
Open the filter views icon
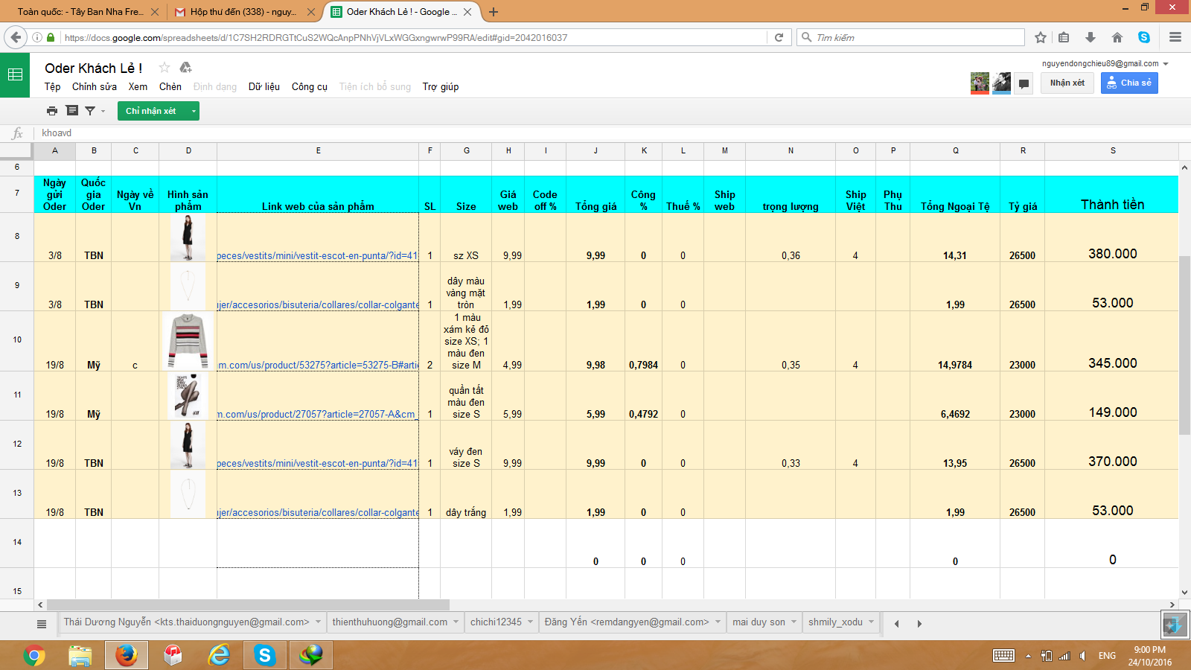click(x=90, y=111)
